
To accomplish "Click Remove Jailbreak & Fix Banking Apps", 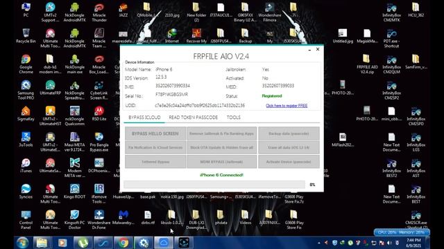I will [x=221, y=133].
